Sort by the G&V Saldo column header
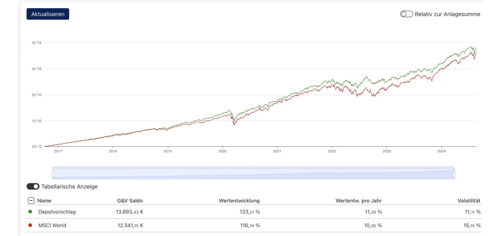The height and width of the screenshot is (236, 503). [x=130, y=201]
